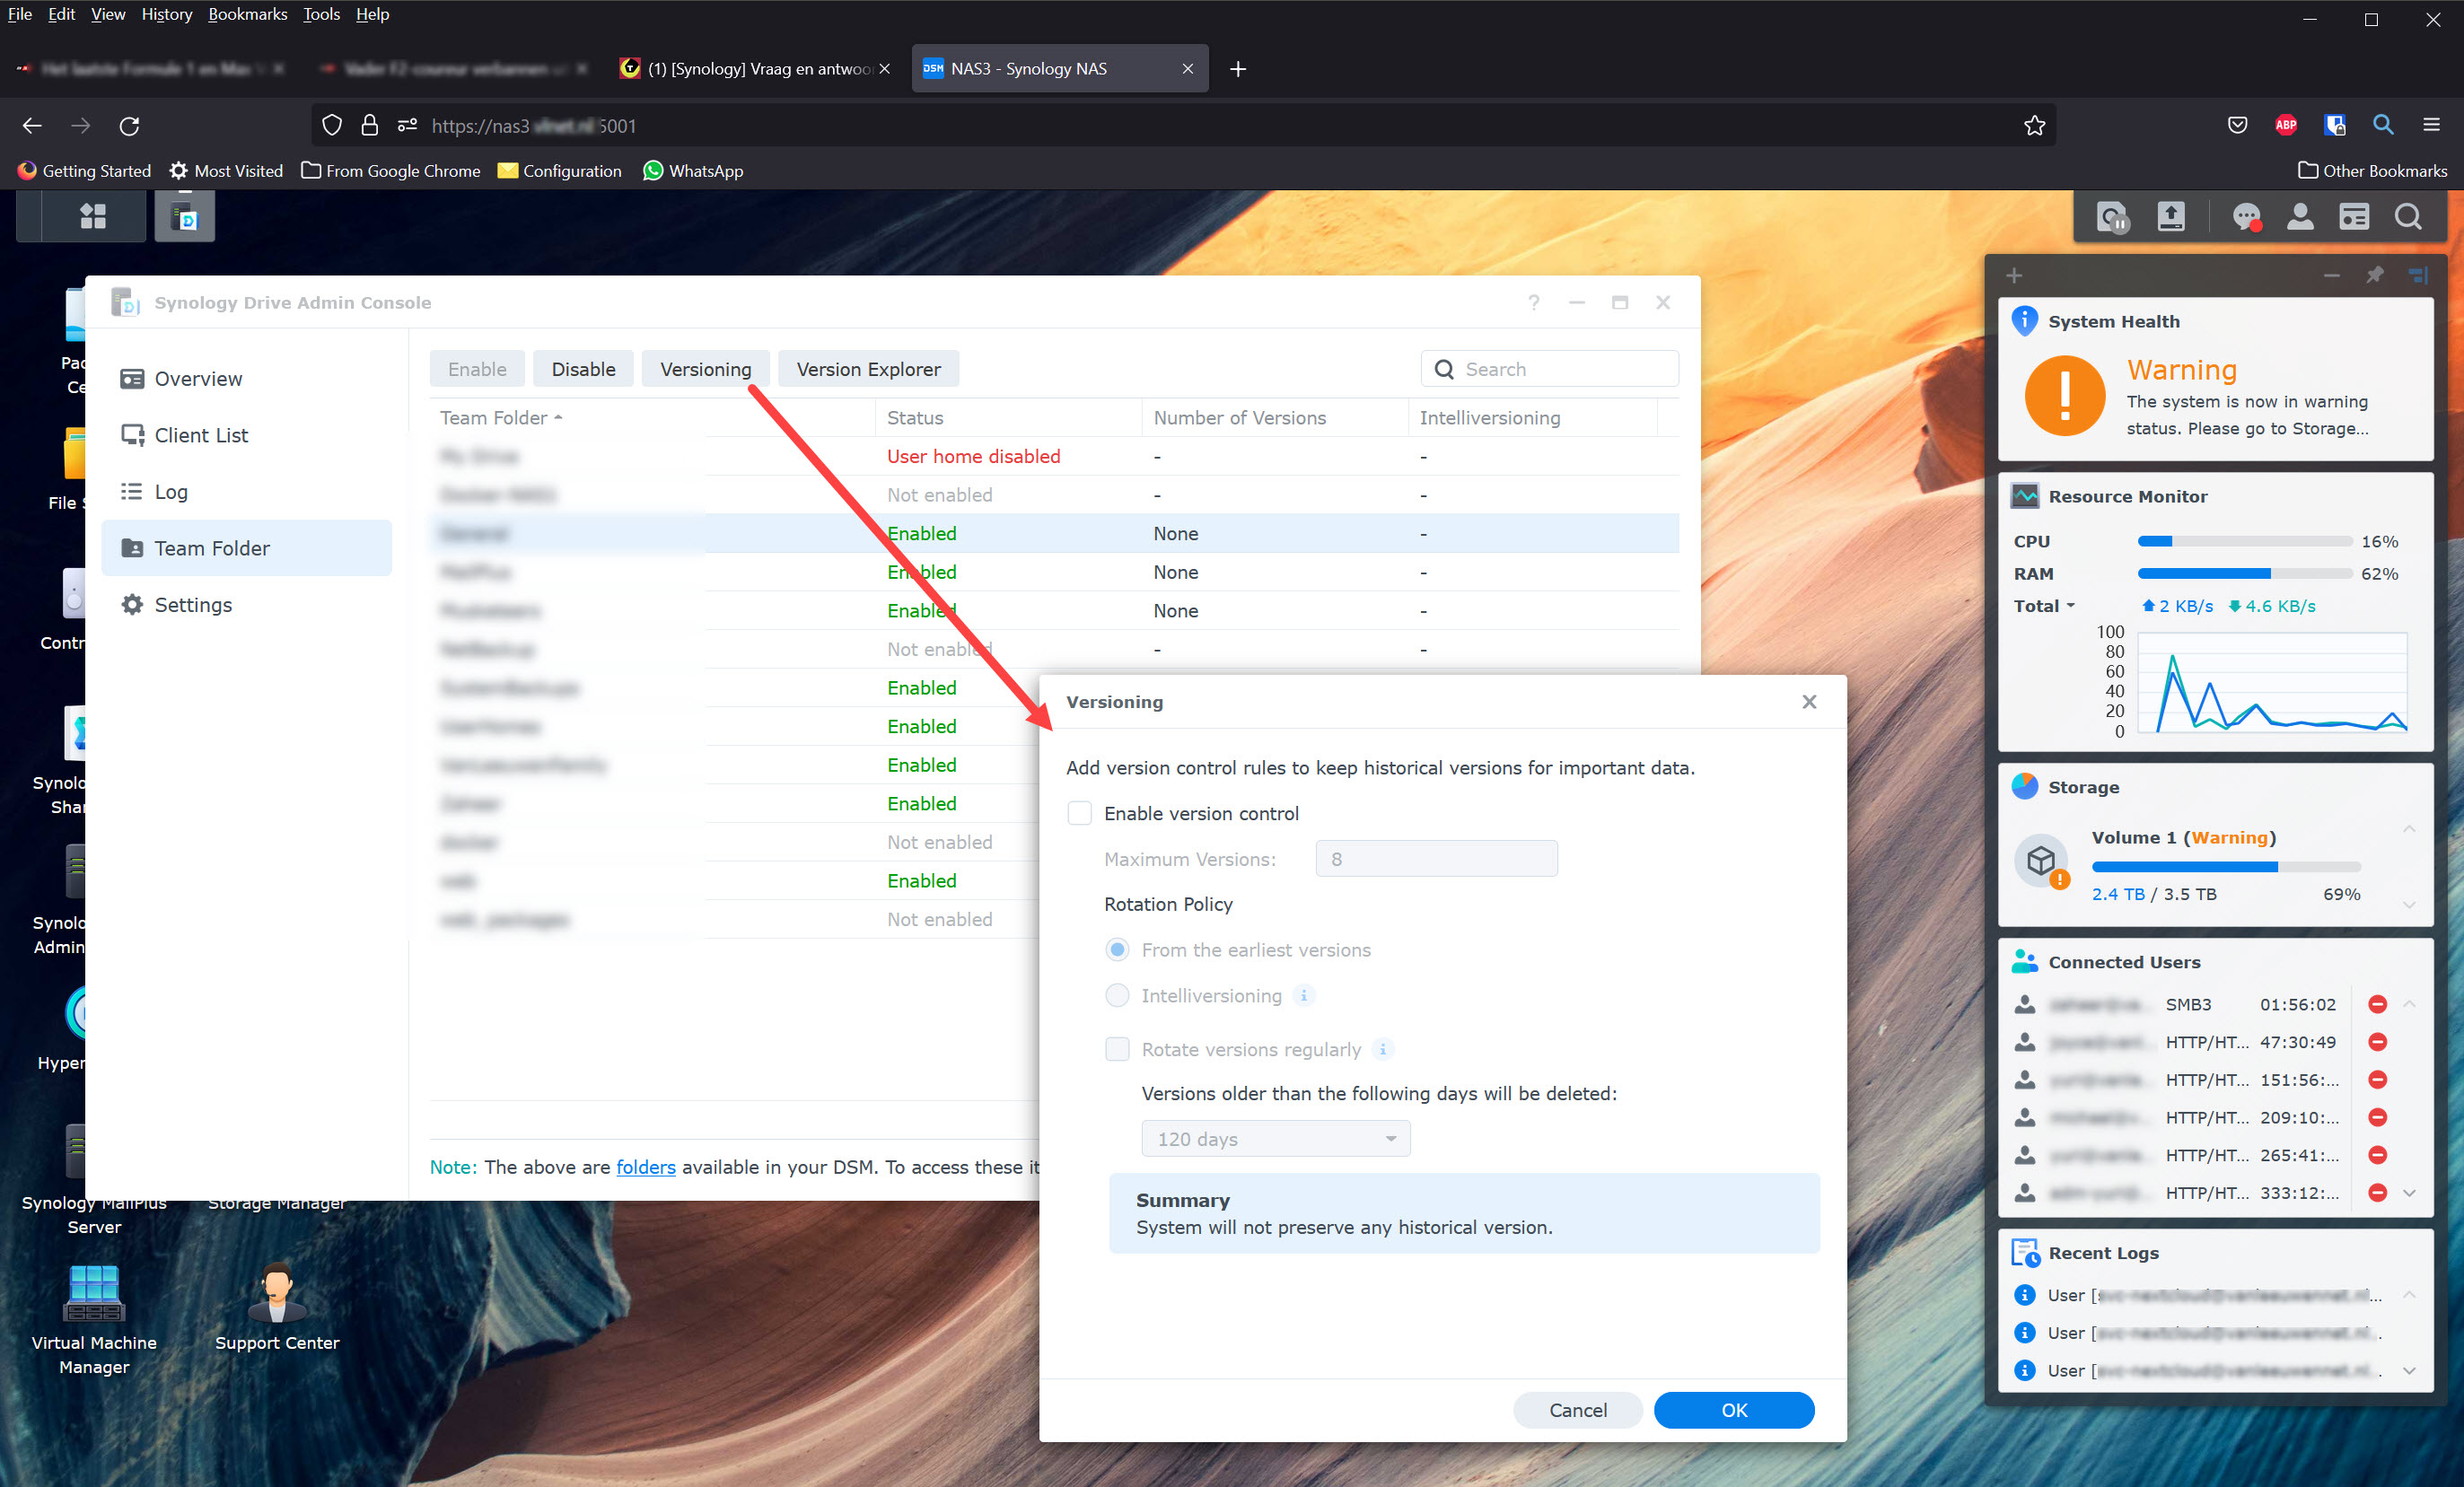Image resolution: width=2464 pixels, height=1487 pixels.
Task: Open WhatsApp bookmark
Action: click(x=693, y=171)
